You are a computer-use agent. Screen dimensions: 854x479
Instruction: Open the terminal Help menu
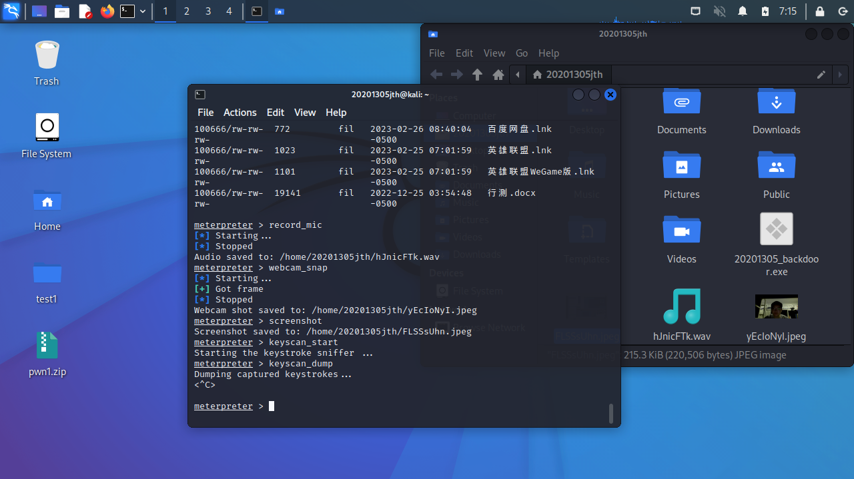336,113
